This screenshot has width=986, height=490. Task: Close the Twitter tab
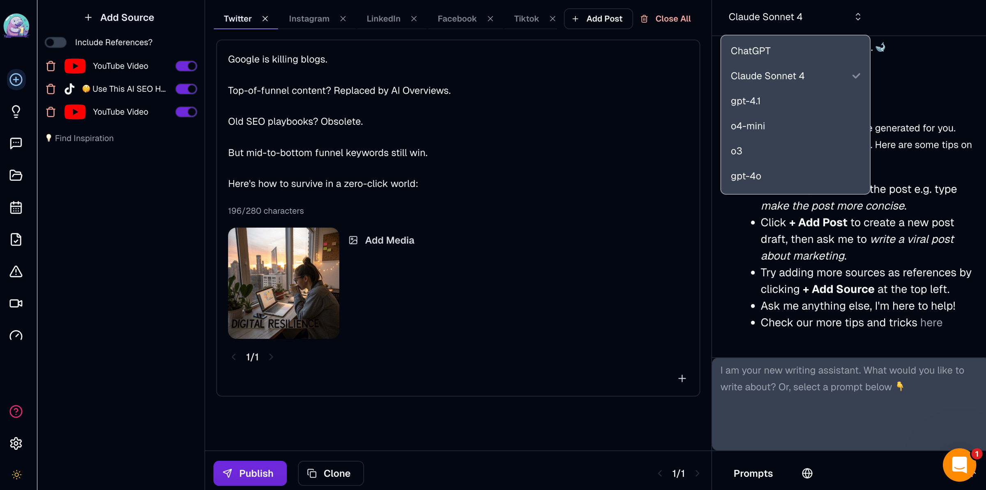pyautogui.click(x=265, y=18)
